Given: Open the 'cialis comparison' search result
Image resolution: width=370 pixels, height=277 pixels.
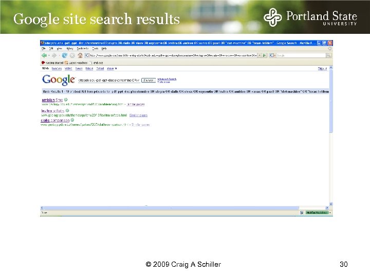Looking at the screenshot, I should (55, 120).
